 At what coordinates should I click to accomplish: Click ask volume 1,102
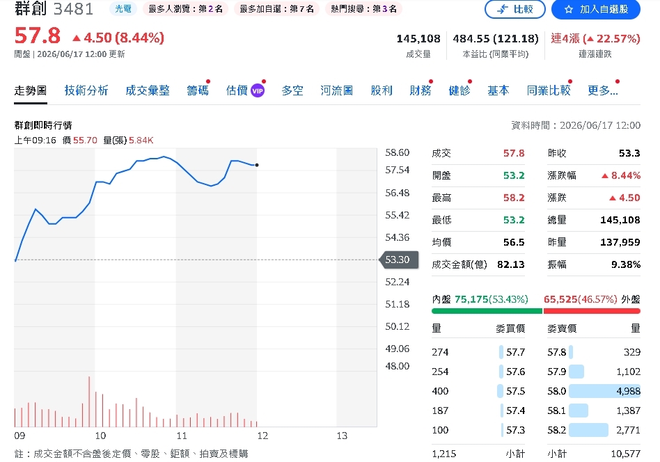tap(628, 372)
